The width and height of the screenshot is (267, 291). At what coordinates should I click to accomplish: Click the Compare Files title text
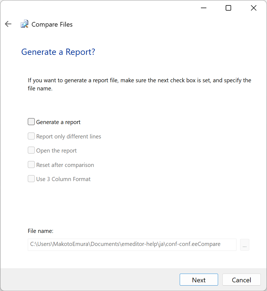(52, 24)
